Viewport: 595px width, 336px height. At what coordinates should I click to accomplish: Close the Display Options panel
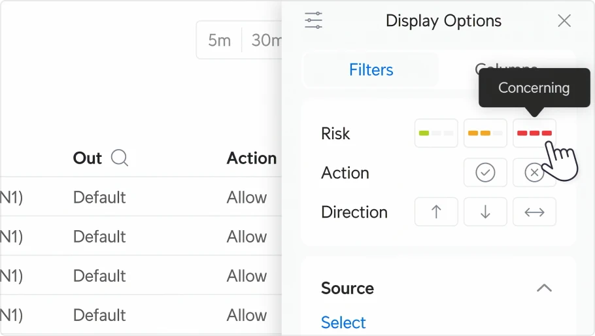coord(564,21)
